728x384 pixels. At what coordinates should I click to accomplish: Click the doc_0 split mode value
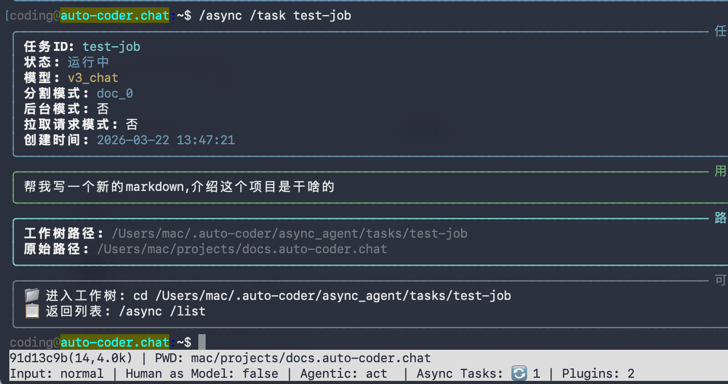(115, 93)
